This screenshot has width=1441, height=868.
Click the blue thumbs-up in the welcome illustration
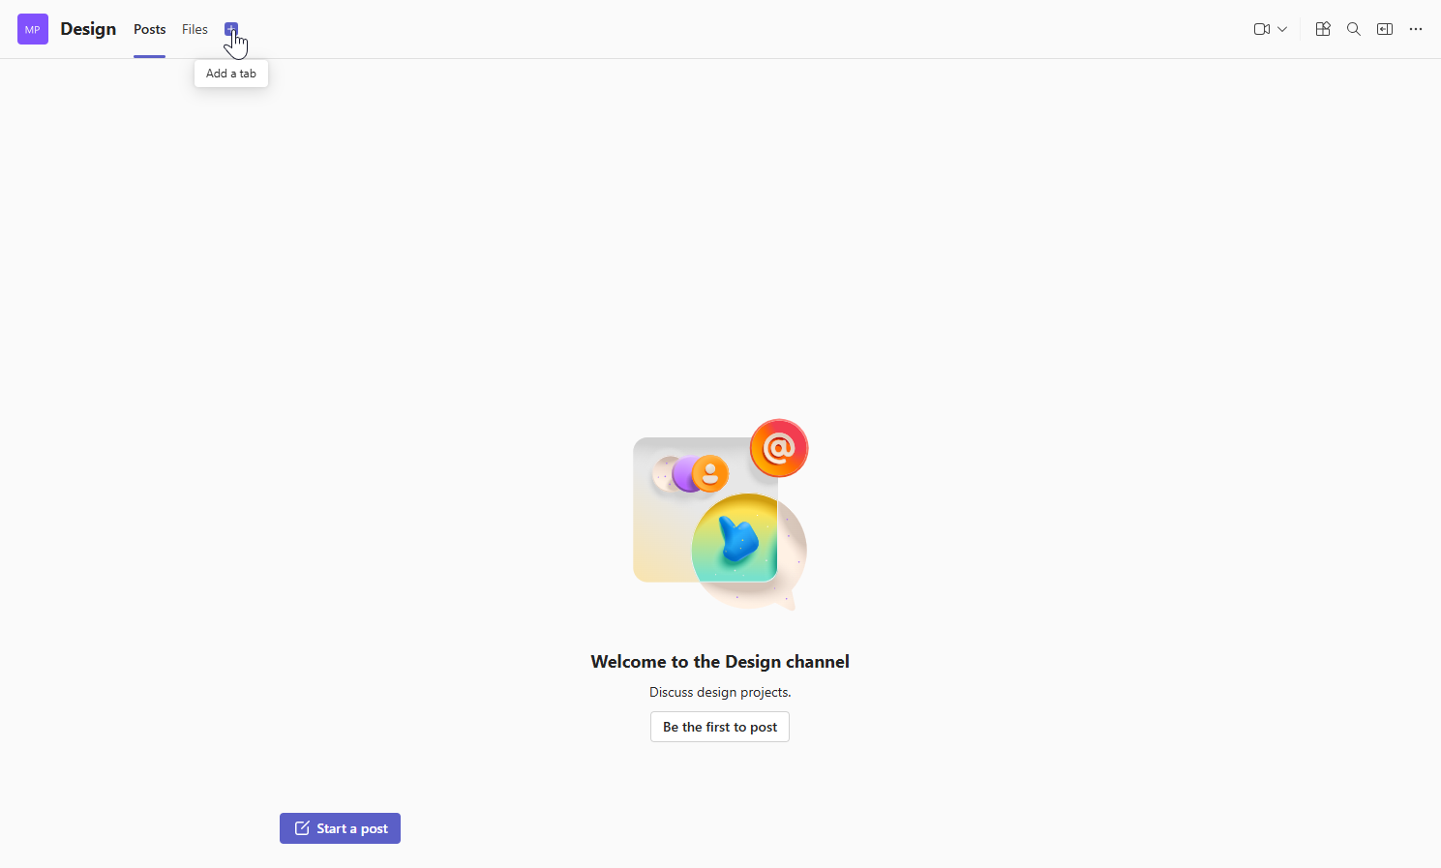[737, 539]
